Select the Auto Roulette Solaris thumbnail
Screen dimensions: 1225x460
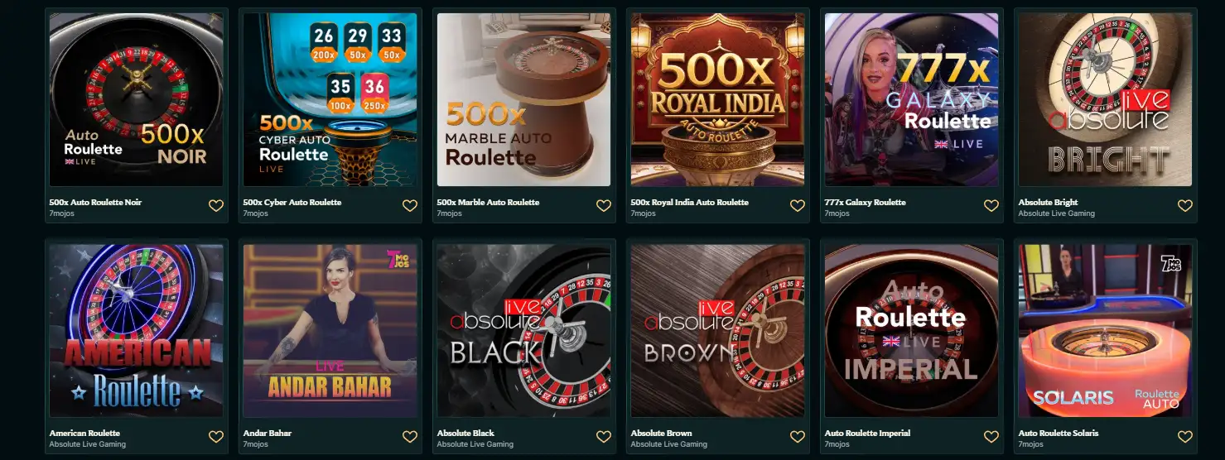(x=1106, y=330)
